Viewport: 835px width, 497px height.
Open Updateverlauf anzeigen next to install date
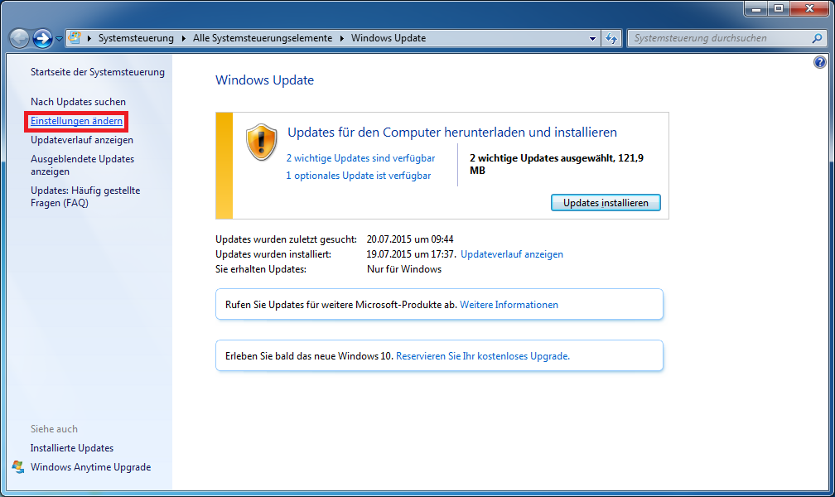tap(512, 254)
